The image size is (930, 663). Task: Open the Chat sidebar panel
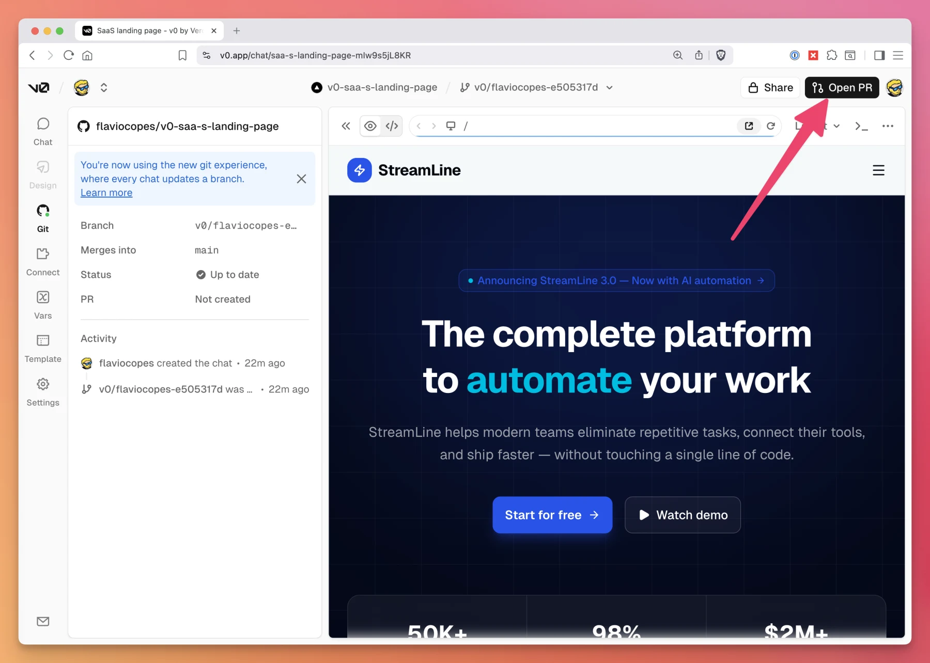coord(43,131)
